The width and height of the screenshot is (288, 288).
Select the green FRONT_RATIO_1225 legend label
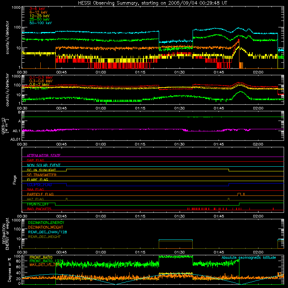click(46, 261)
